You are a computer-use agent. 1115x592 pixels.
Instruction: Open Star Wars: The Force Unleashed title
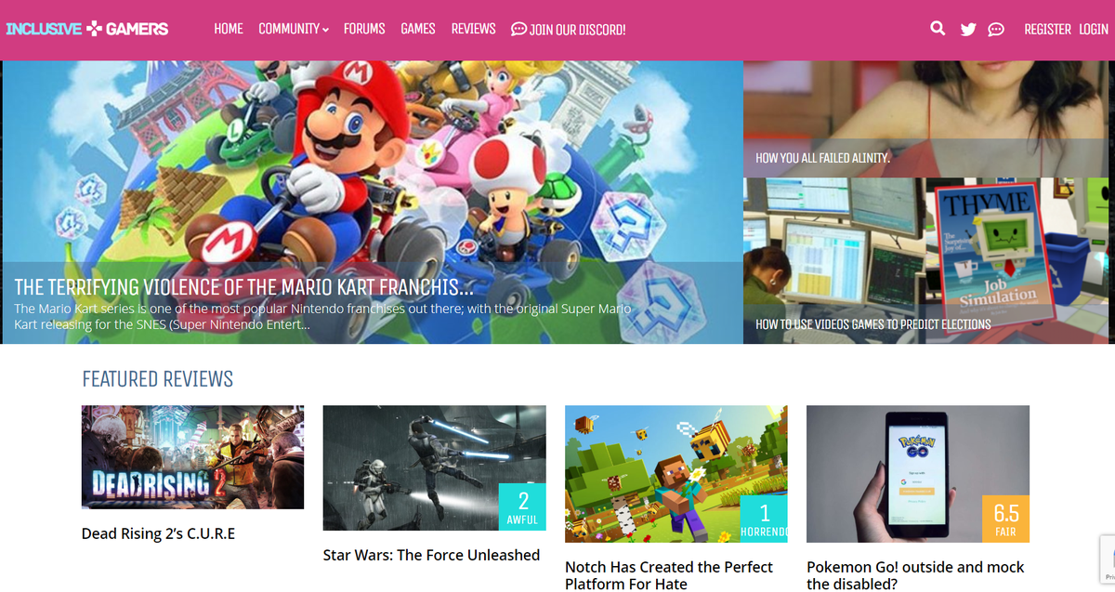pyautogui.click(x=431, y=555)
